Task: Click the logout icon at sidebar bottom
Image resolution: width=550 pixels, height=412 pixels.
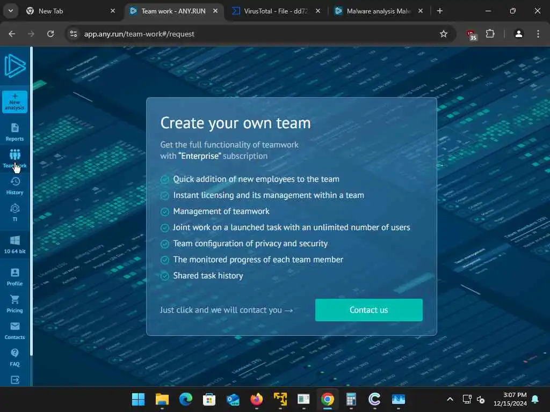Action: [15, 380]
